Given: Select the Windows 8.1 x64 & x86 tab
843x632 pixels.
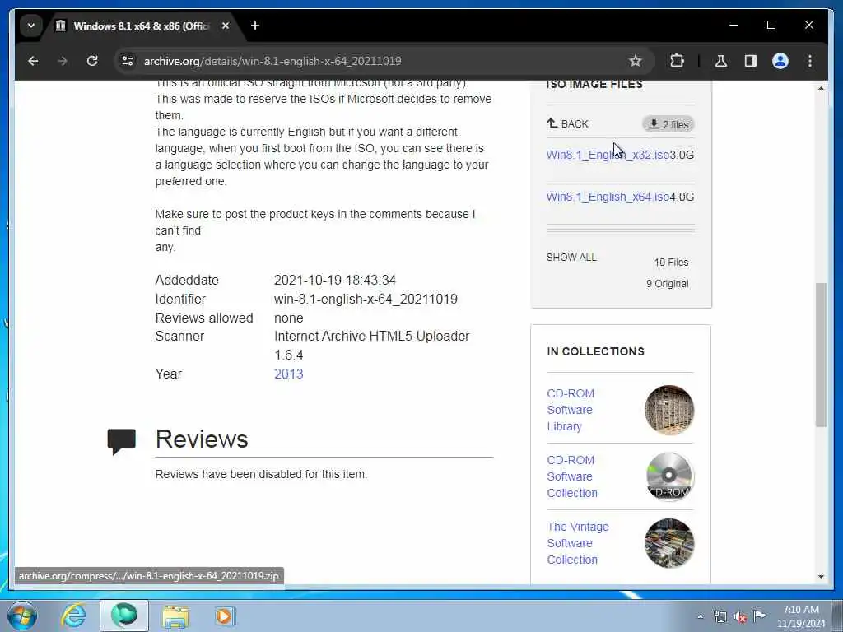Looking at the screenshot, I should click(x=142, y=26).
